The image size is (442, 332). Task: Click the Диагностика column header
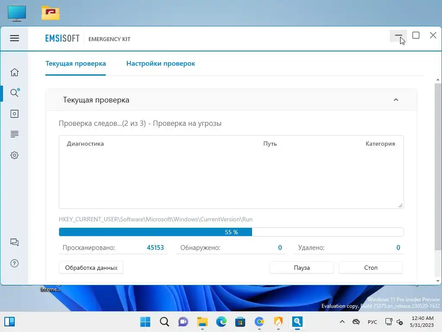click(85, 144)
